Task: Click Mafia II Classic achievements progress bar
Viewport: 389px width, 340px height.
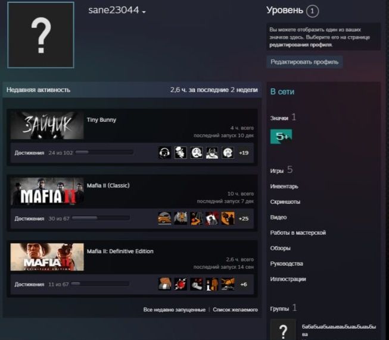Action: 101,218
